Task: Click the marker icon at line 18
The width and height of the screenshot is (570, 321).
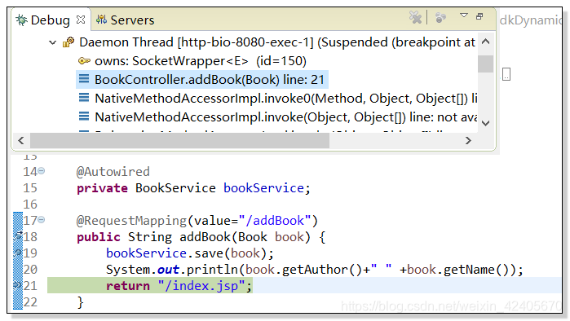Action: (x=18, y=236)
